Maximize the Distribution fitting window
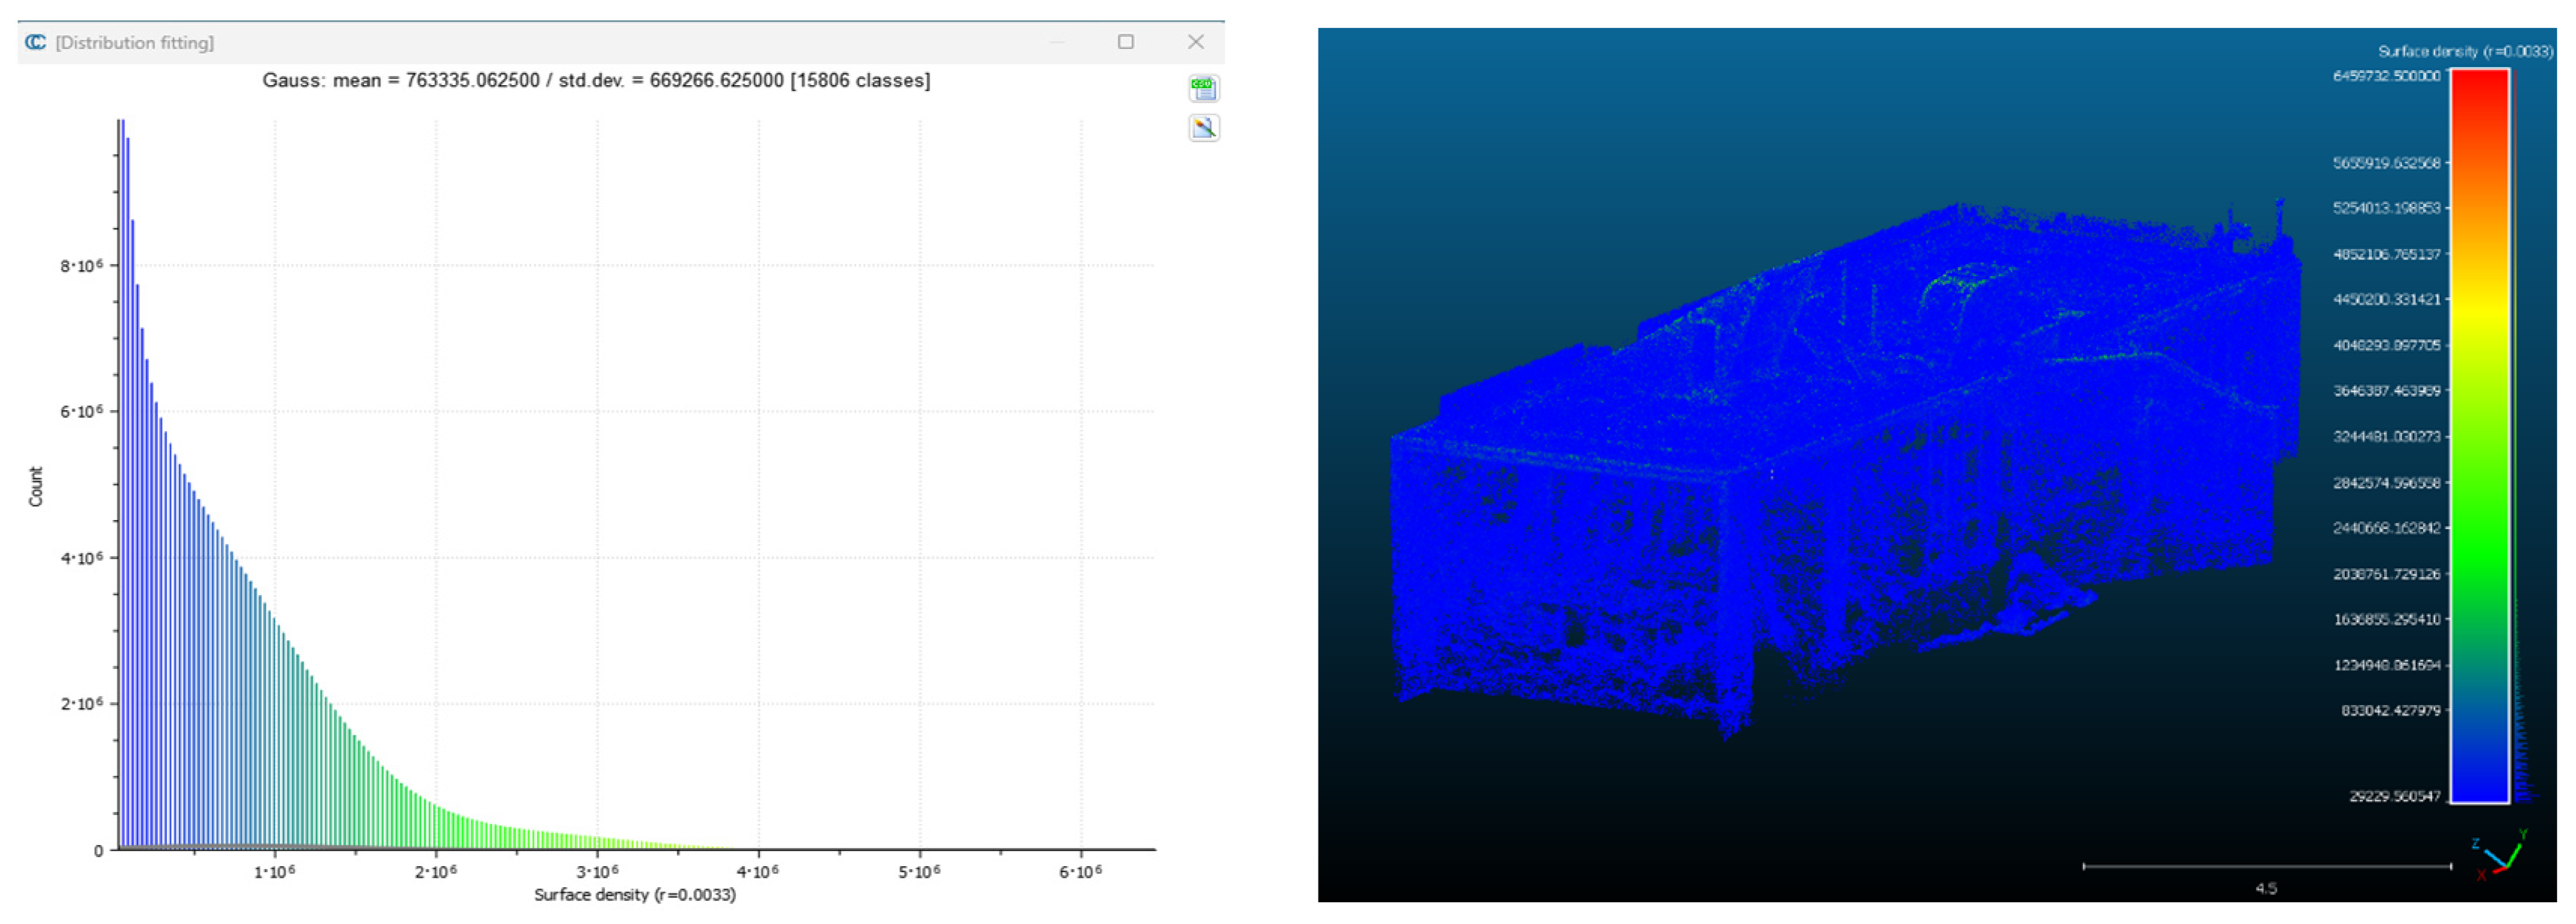 tap(1126, 42)
